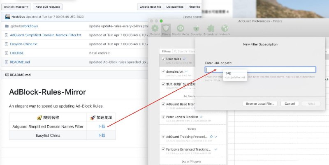The width and height of the screenshot is (329, 165).
Task: Click Cancel in New Filter Subscription
Action: click(x=290, y=104)
